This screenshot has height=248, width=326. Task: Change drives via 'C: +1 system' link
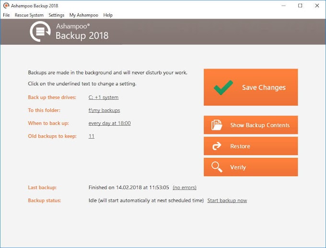[104, 97]
